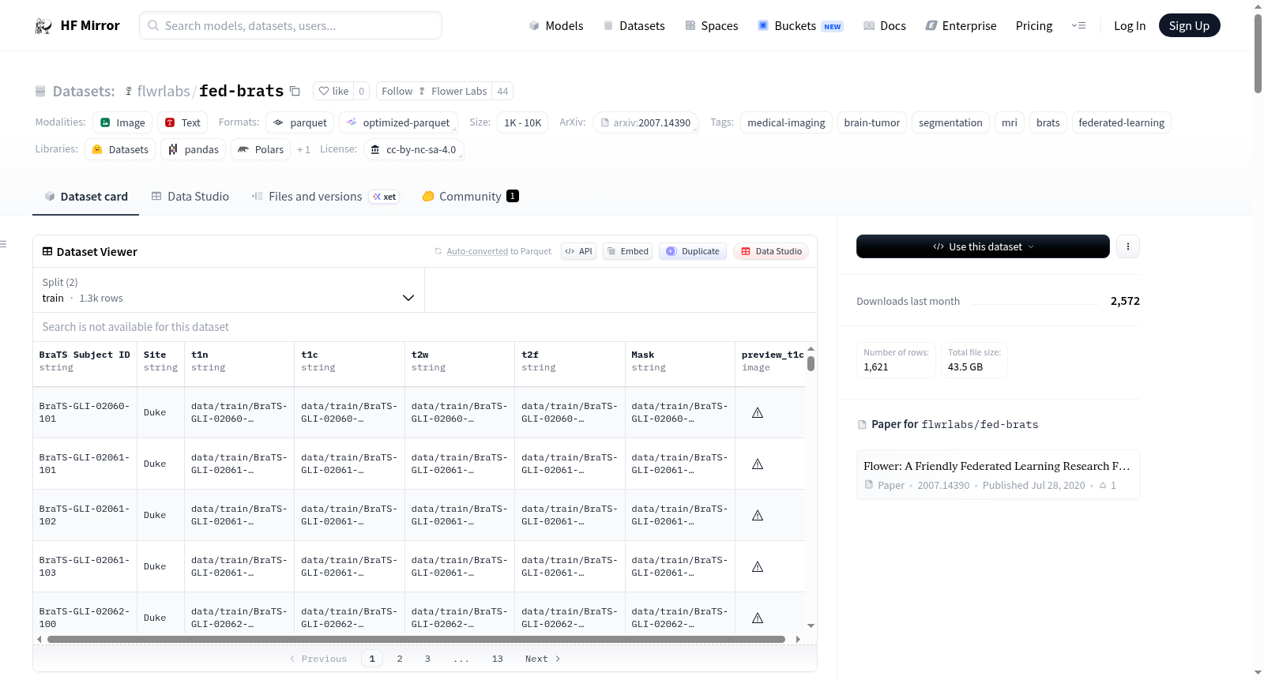Open the Image modality tag
The width and height of the screenshot is (1264, 680).
[122, 122]
